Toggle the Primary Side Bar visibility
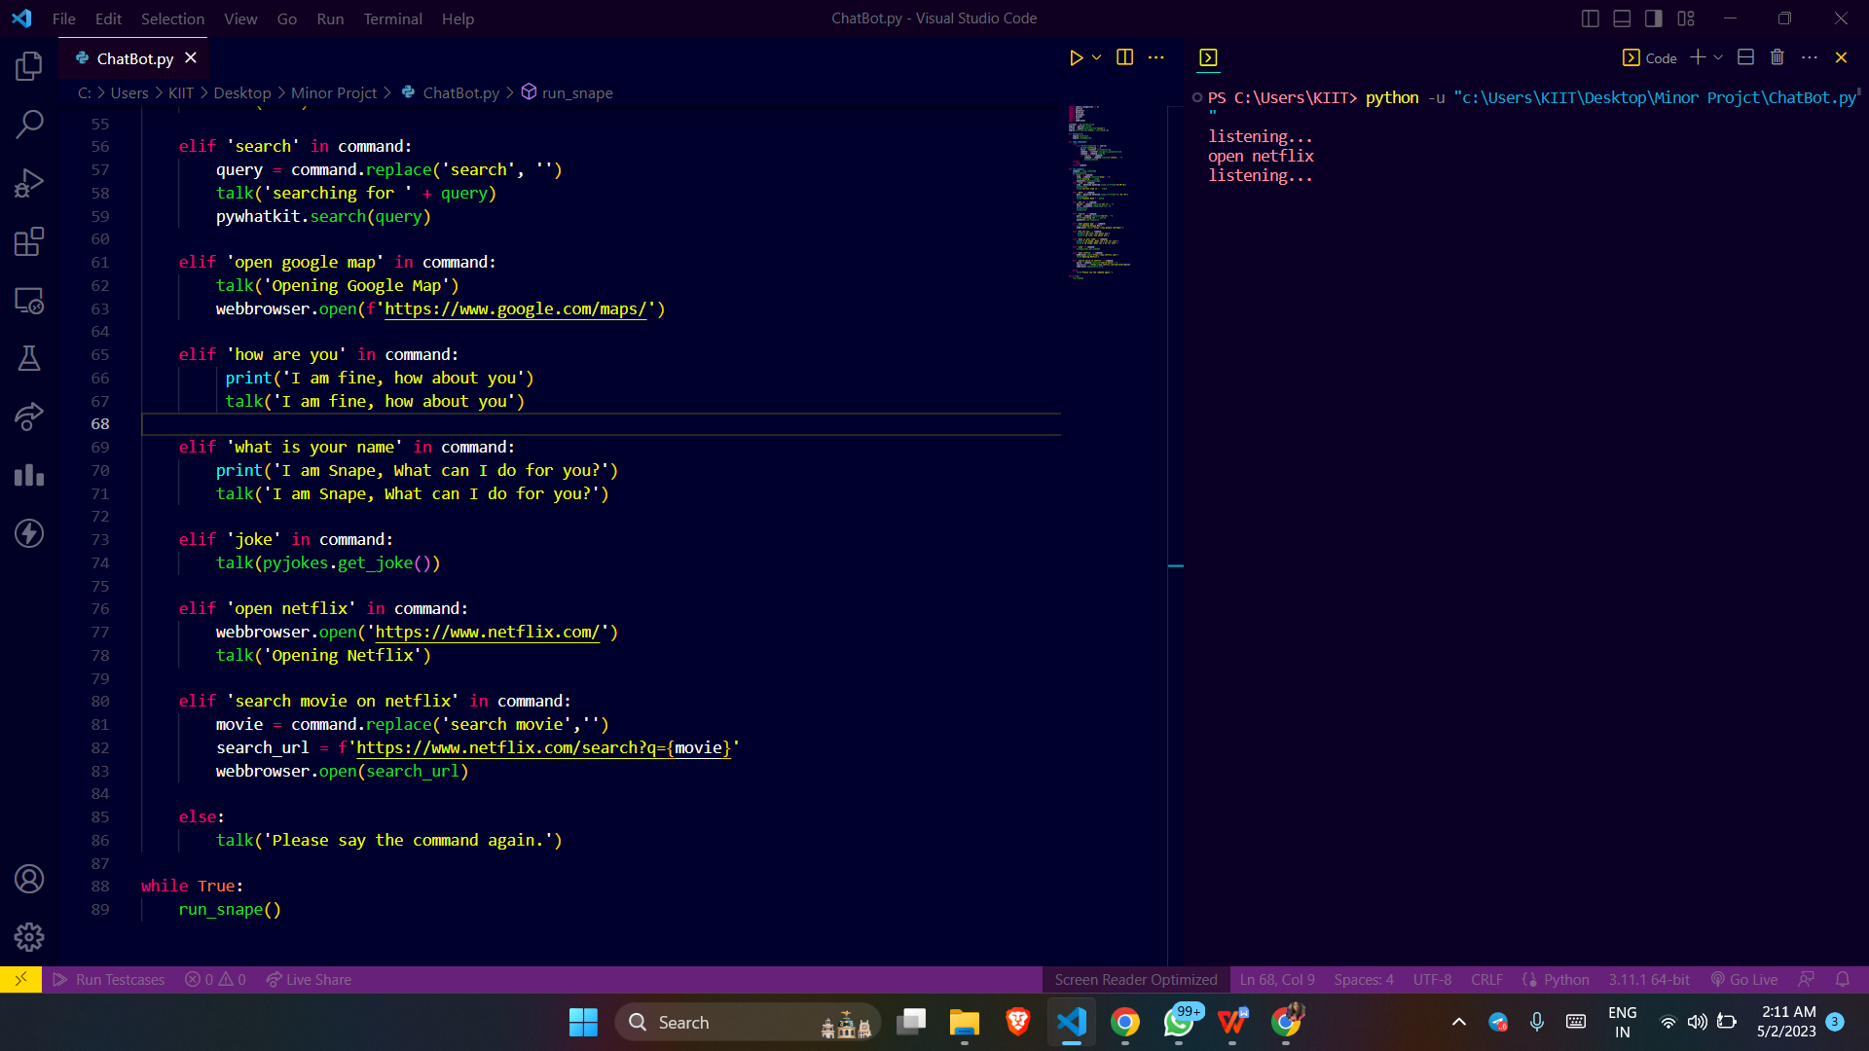This screenshot has height=1051, width=1869. [x=1591, y=18]
